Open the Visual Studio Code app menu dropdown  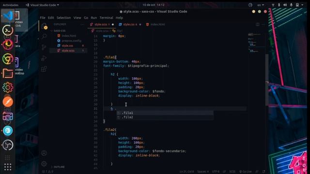[x=43, y=5]
